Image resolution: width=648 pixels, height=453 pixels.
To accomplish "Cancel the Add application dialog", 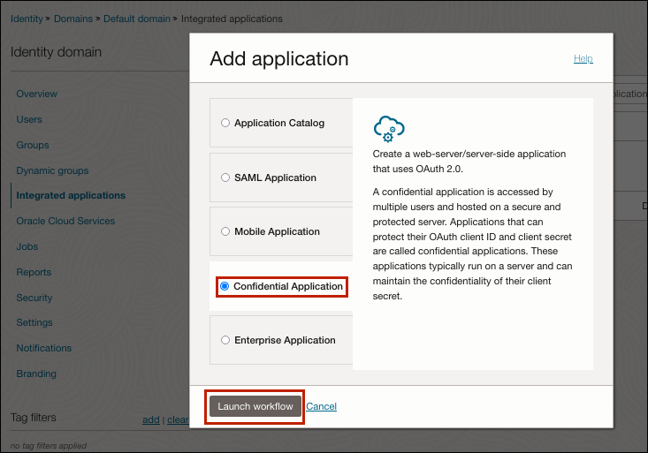I will point(322,407).
